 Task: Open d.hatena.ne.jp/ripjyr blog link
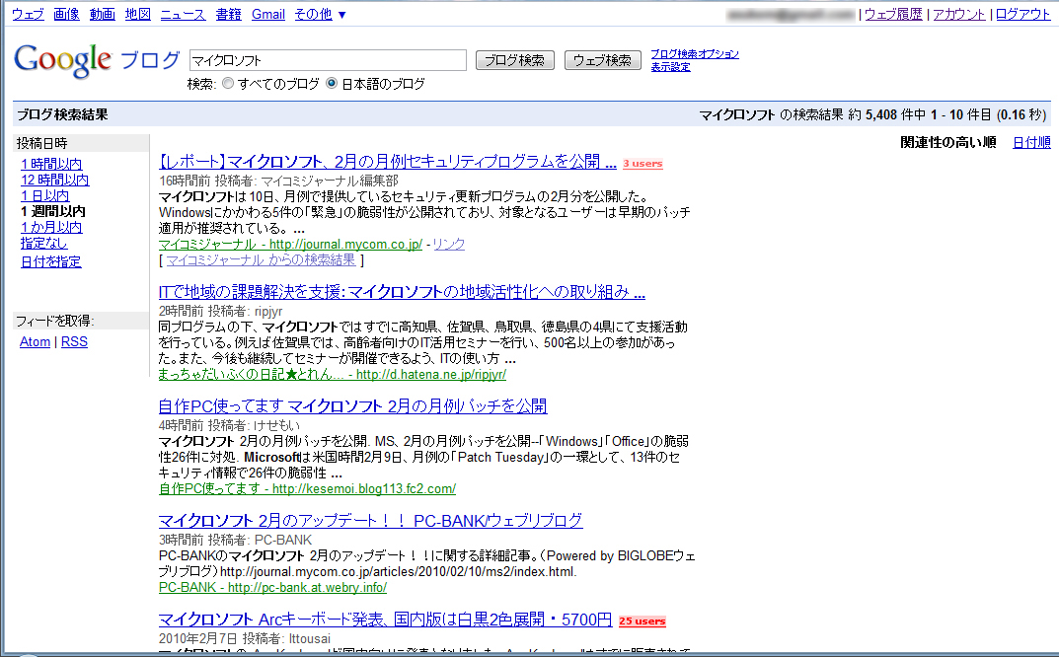[333, 374]
